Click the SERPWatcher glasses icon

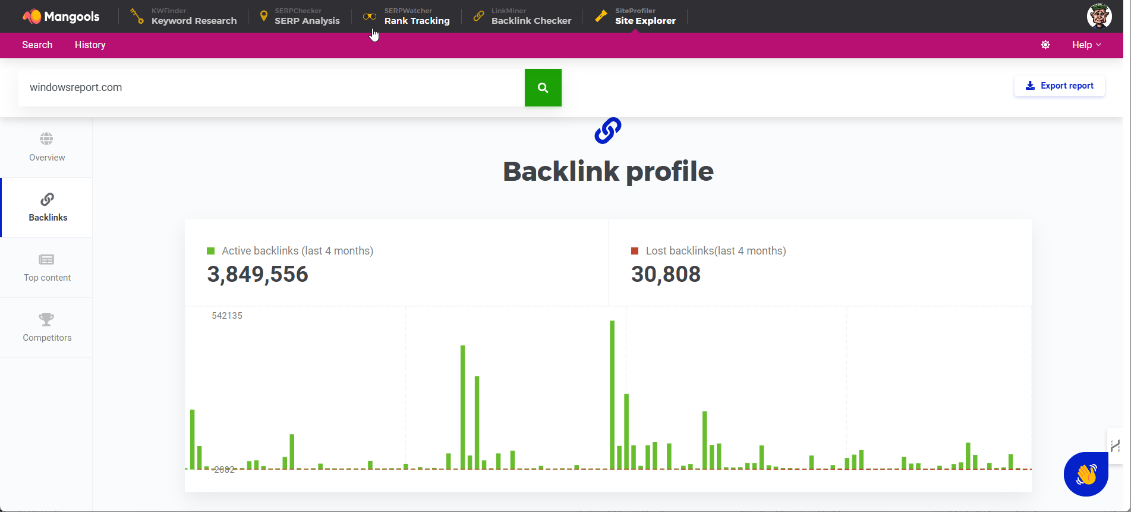(x=370, y=17)
